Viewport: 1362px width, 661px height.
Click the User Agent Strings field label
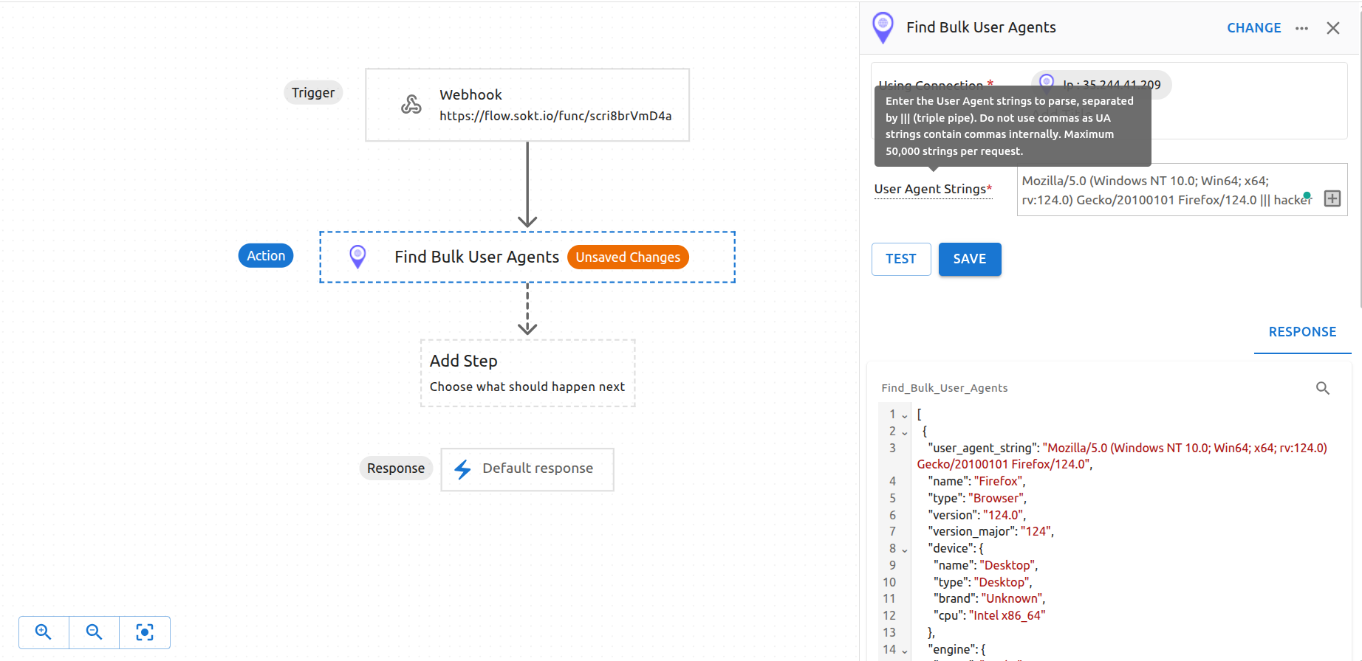point(933,189)
